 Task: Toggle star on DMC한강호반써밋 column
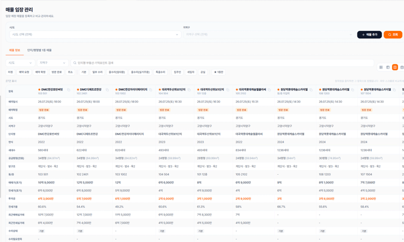click(x=39, y=90)
